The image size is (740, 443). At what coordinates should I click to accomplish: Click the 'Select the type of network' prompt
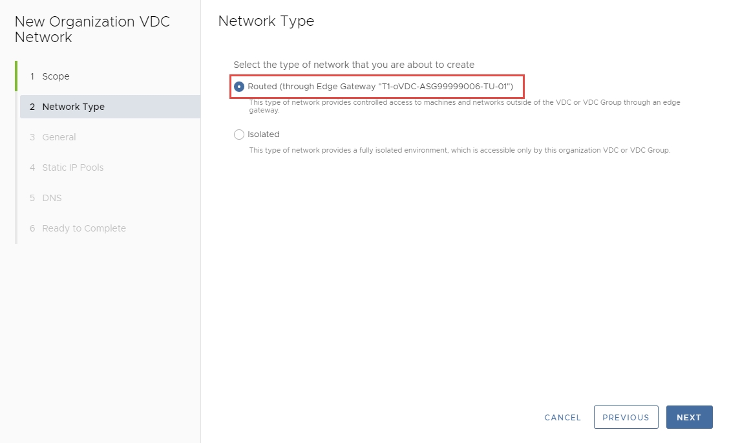pyautogui.click(x=354, y=65)
